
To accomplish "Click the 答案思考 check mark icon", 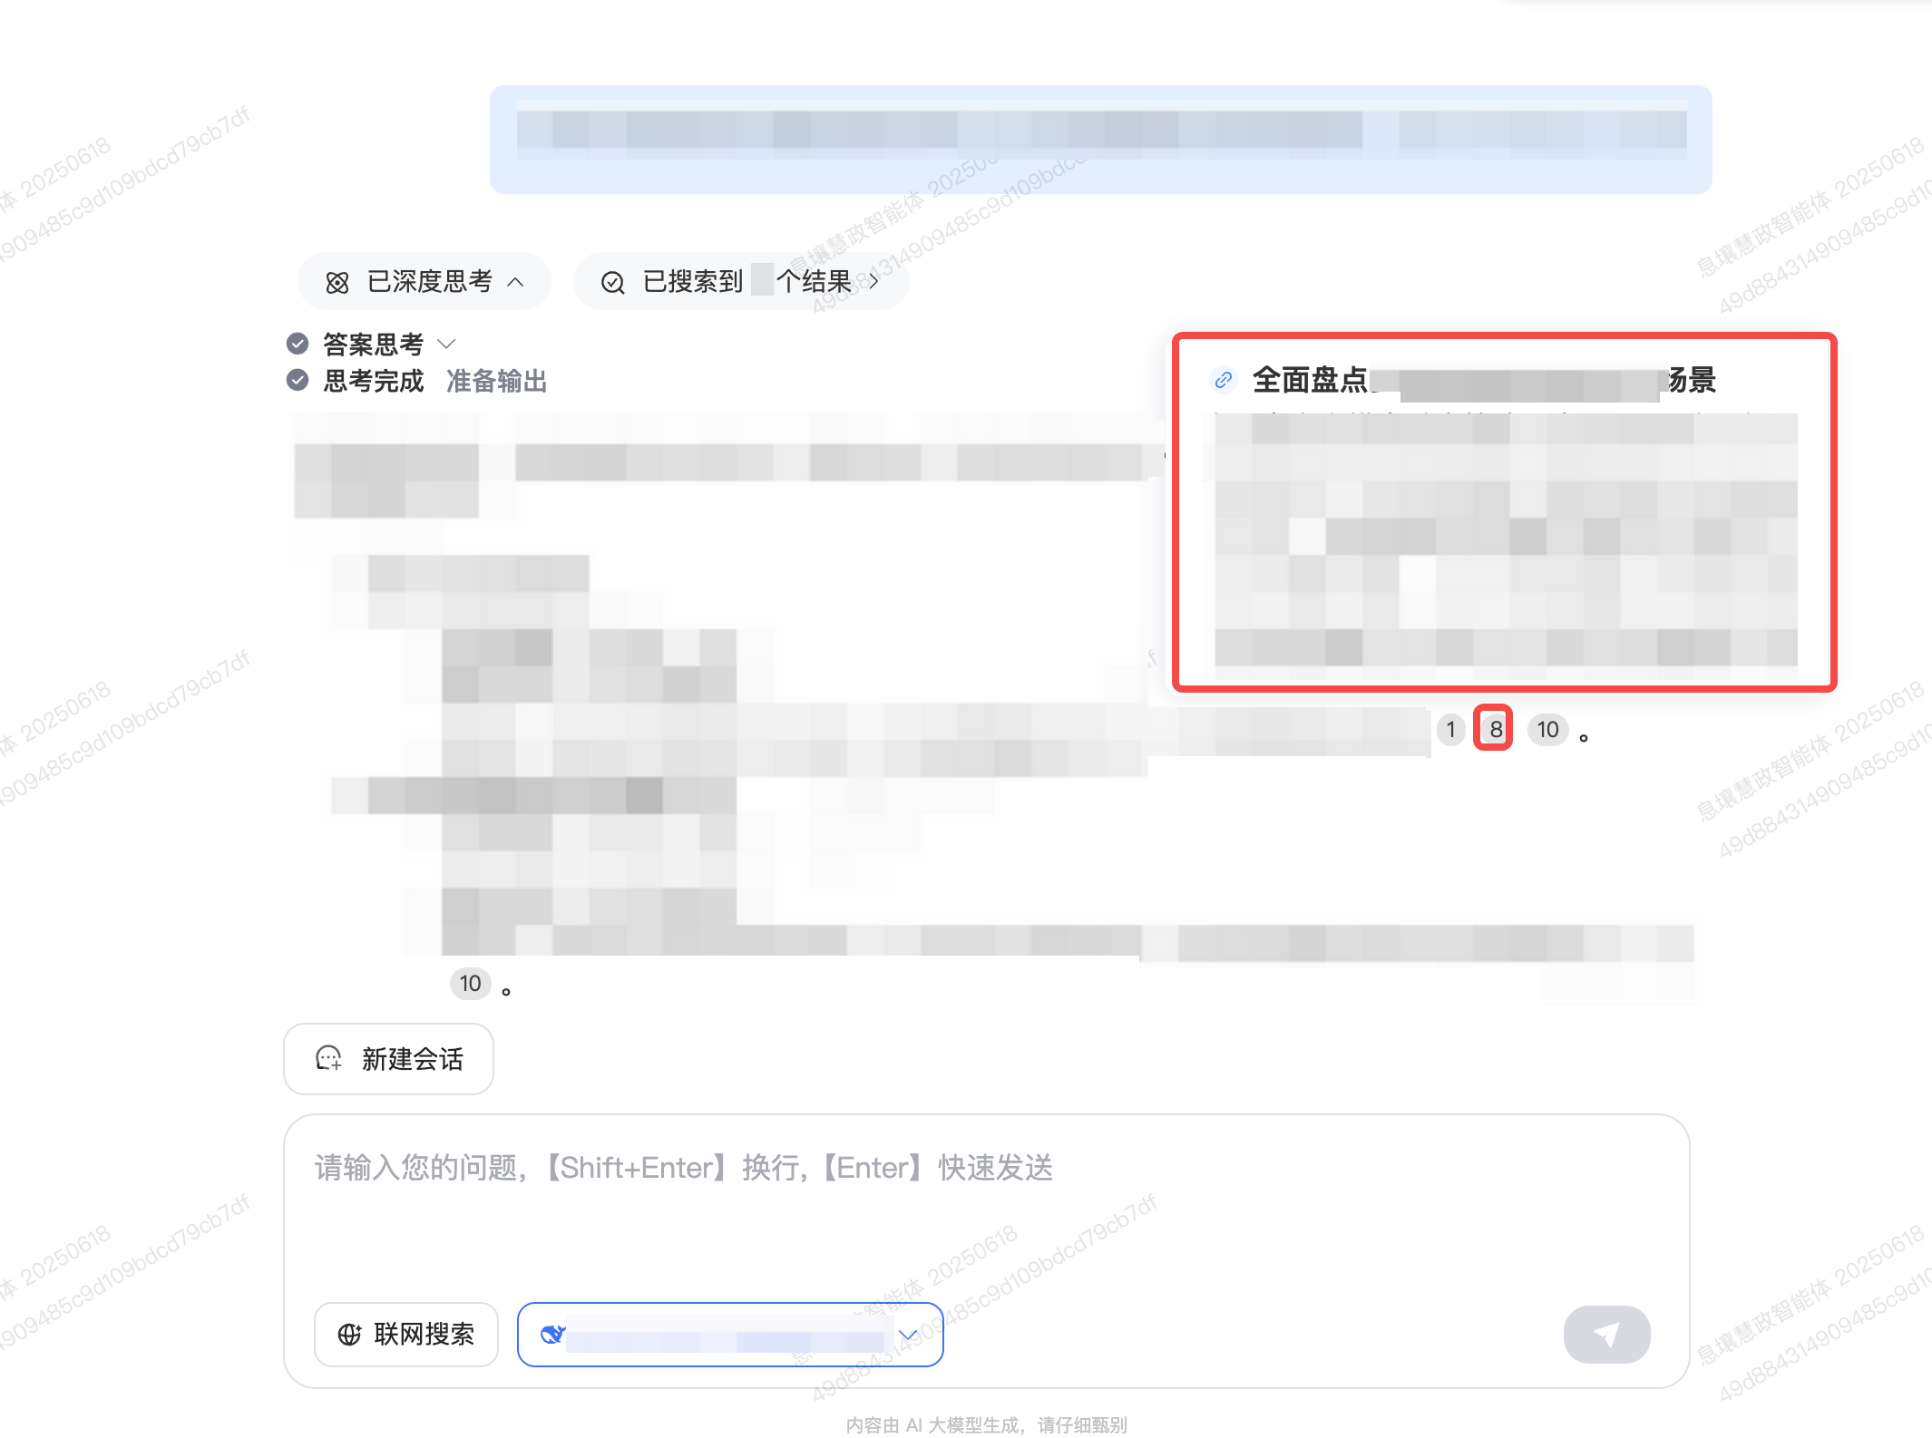I will [x=298, y=344].
